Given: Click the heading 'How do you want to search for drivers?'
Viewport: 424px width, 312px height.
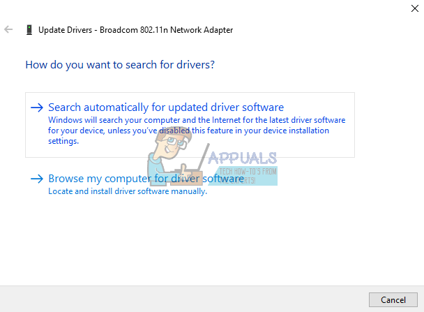Looking at the screenshot, I should pyautogui.click(x=120, y=65).
